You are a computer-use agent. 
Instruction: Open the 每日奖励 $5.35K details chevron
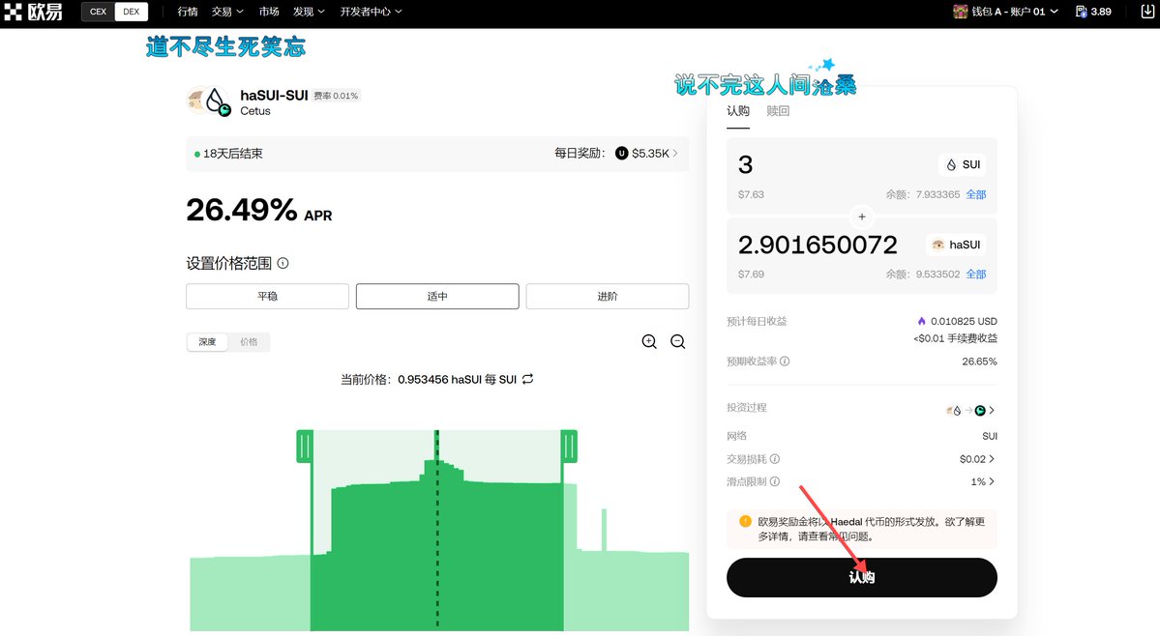675,154
